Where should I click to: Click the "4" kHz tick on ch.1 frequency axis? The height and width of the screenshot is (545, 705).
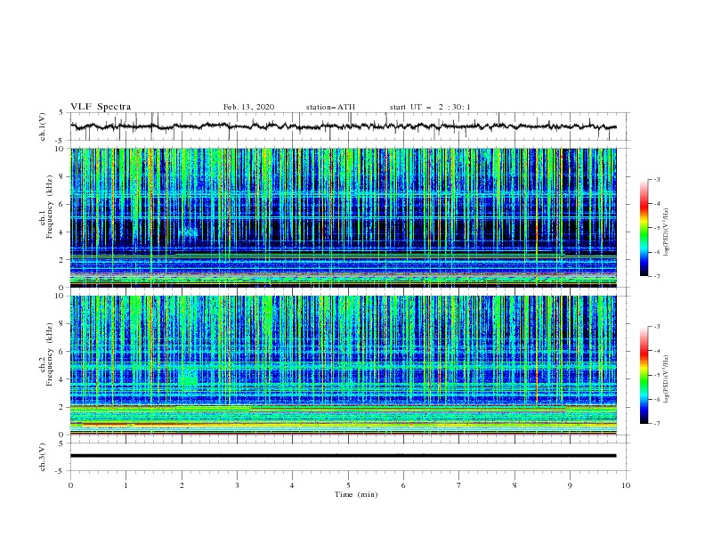coord(62,232)
